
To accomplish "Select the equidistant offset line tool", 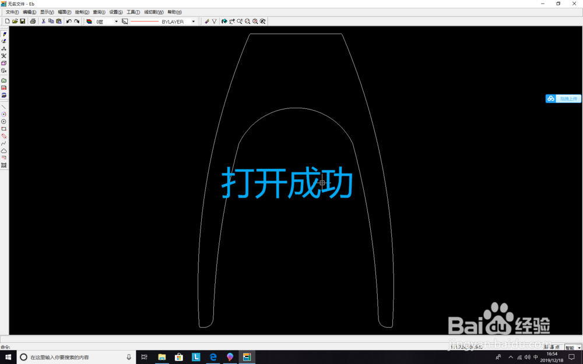I will click(x=3, y=158).
